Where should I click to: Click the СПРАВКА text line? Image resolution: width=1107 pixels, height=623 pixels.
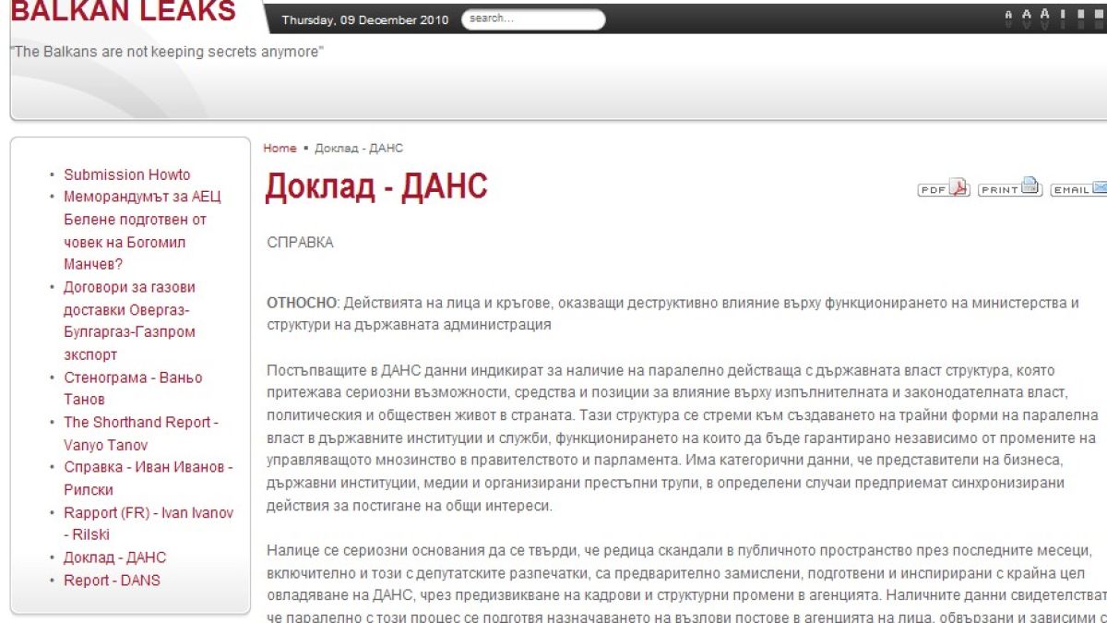click(300, 243)
